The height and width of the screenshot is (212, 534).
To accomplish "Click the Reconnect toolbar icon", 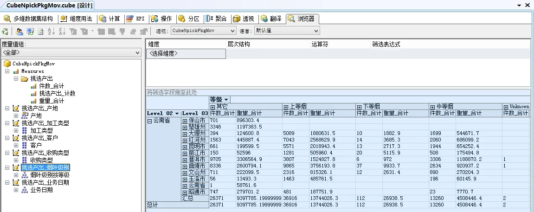I will click(x=30, y=31).
